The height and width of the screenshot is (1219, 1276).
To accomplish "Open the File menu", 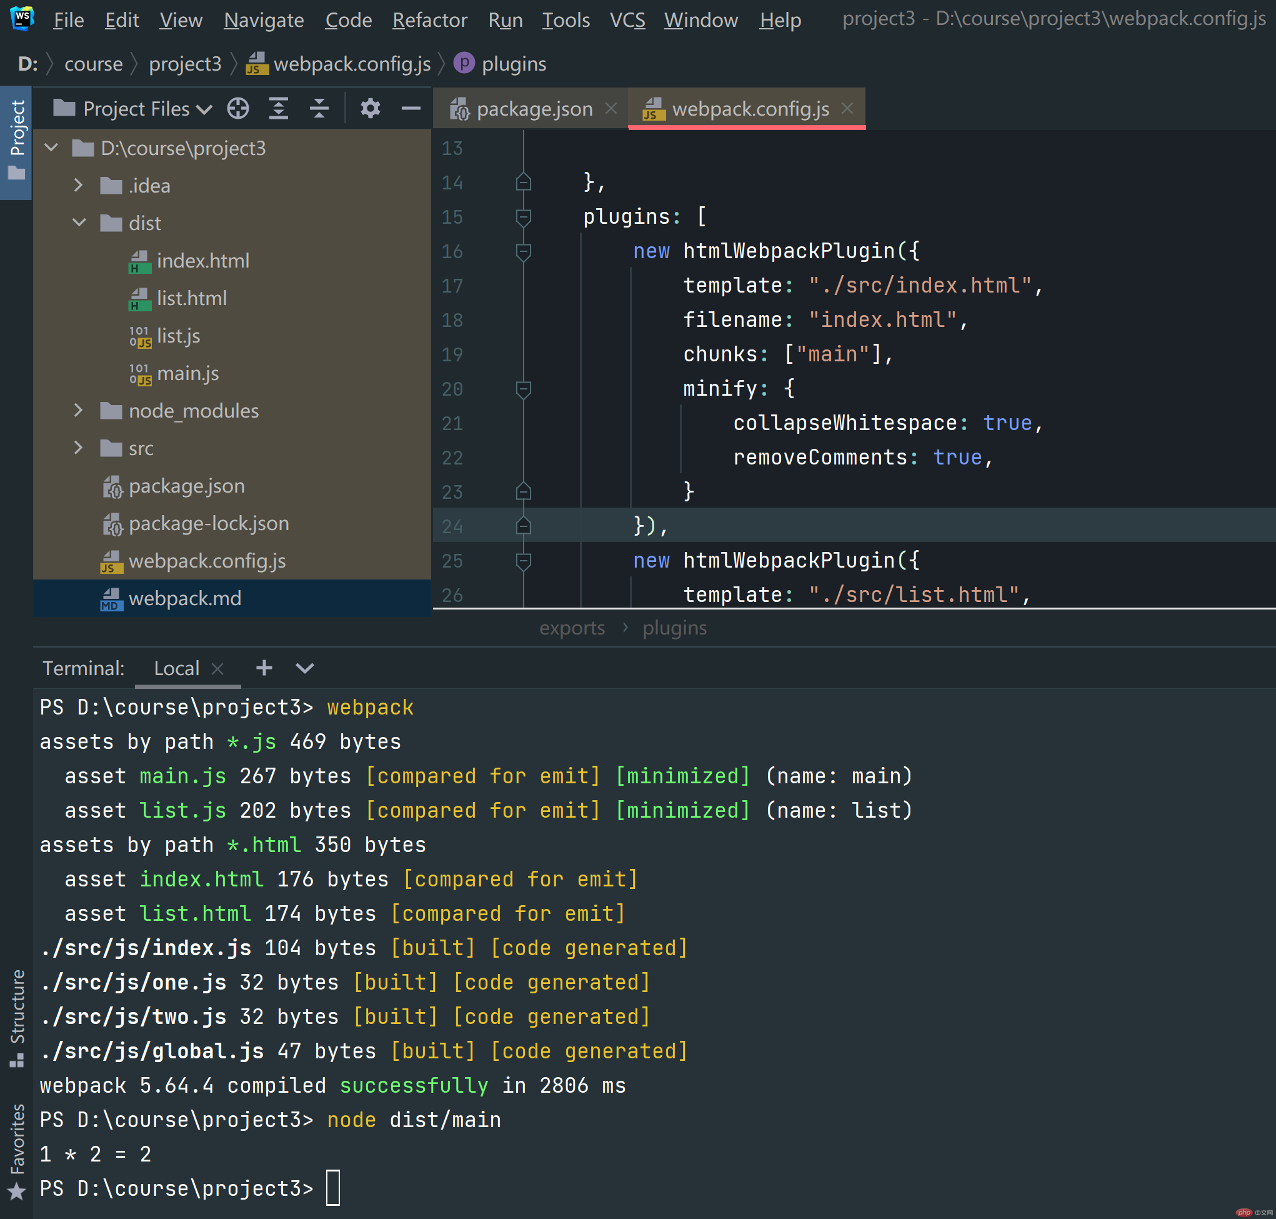I will [x=69, y=20].
